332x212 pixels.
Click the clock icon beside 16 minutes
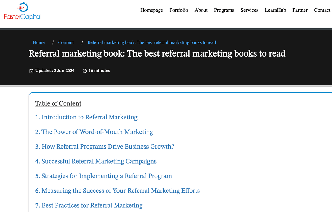click(x=85, y=71)
